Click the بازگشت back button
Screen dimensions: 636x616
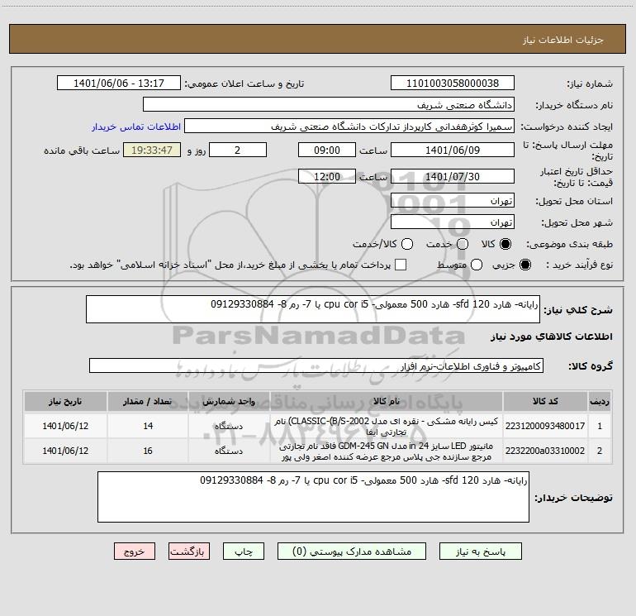pos(189,552)
